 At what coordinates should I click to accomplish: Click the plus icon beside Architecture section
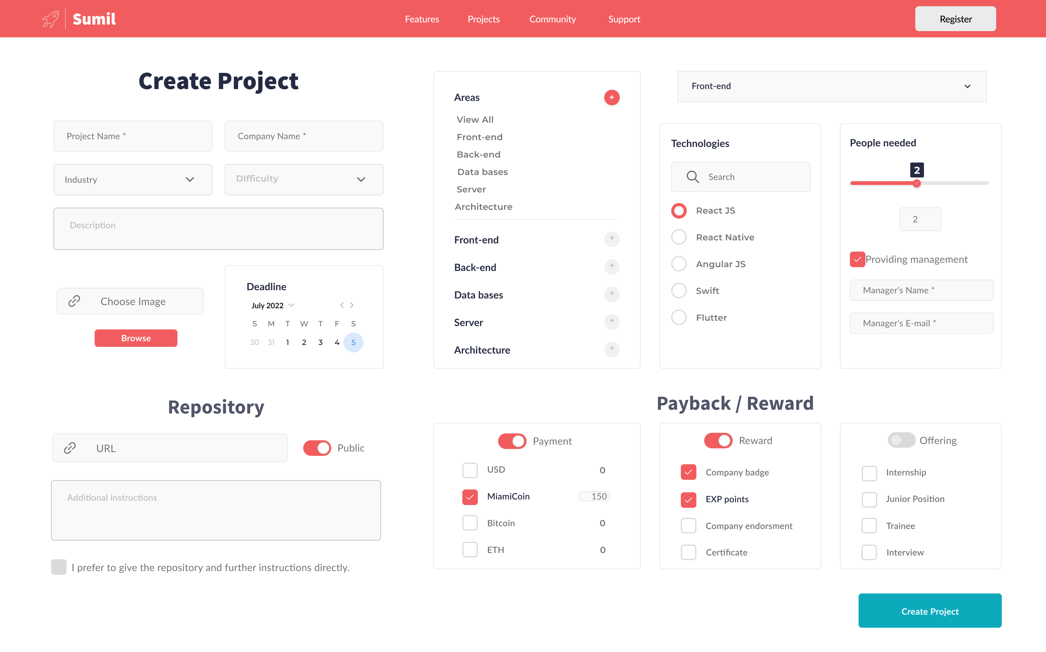pyautogui.click(x=611, y=349)
